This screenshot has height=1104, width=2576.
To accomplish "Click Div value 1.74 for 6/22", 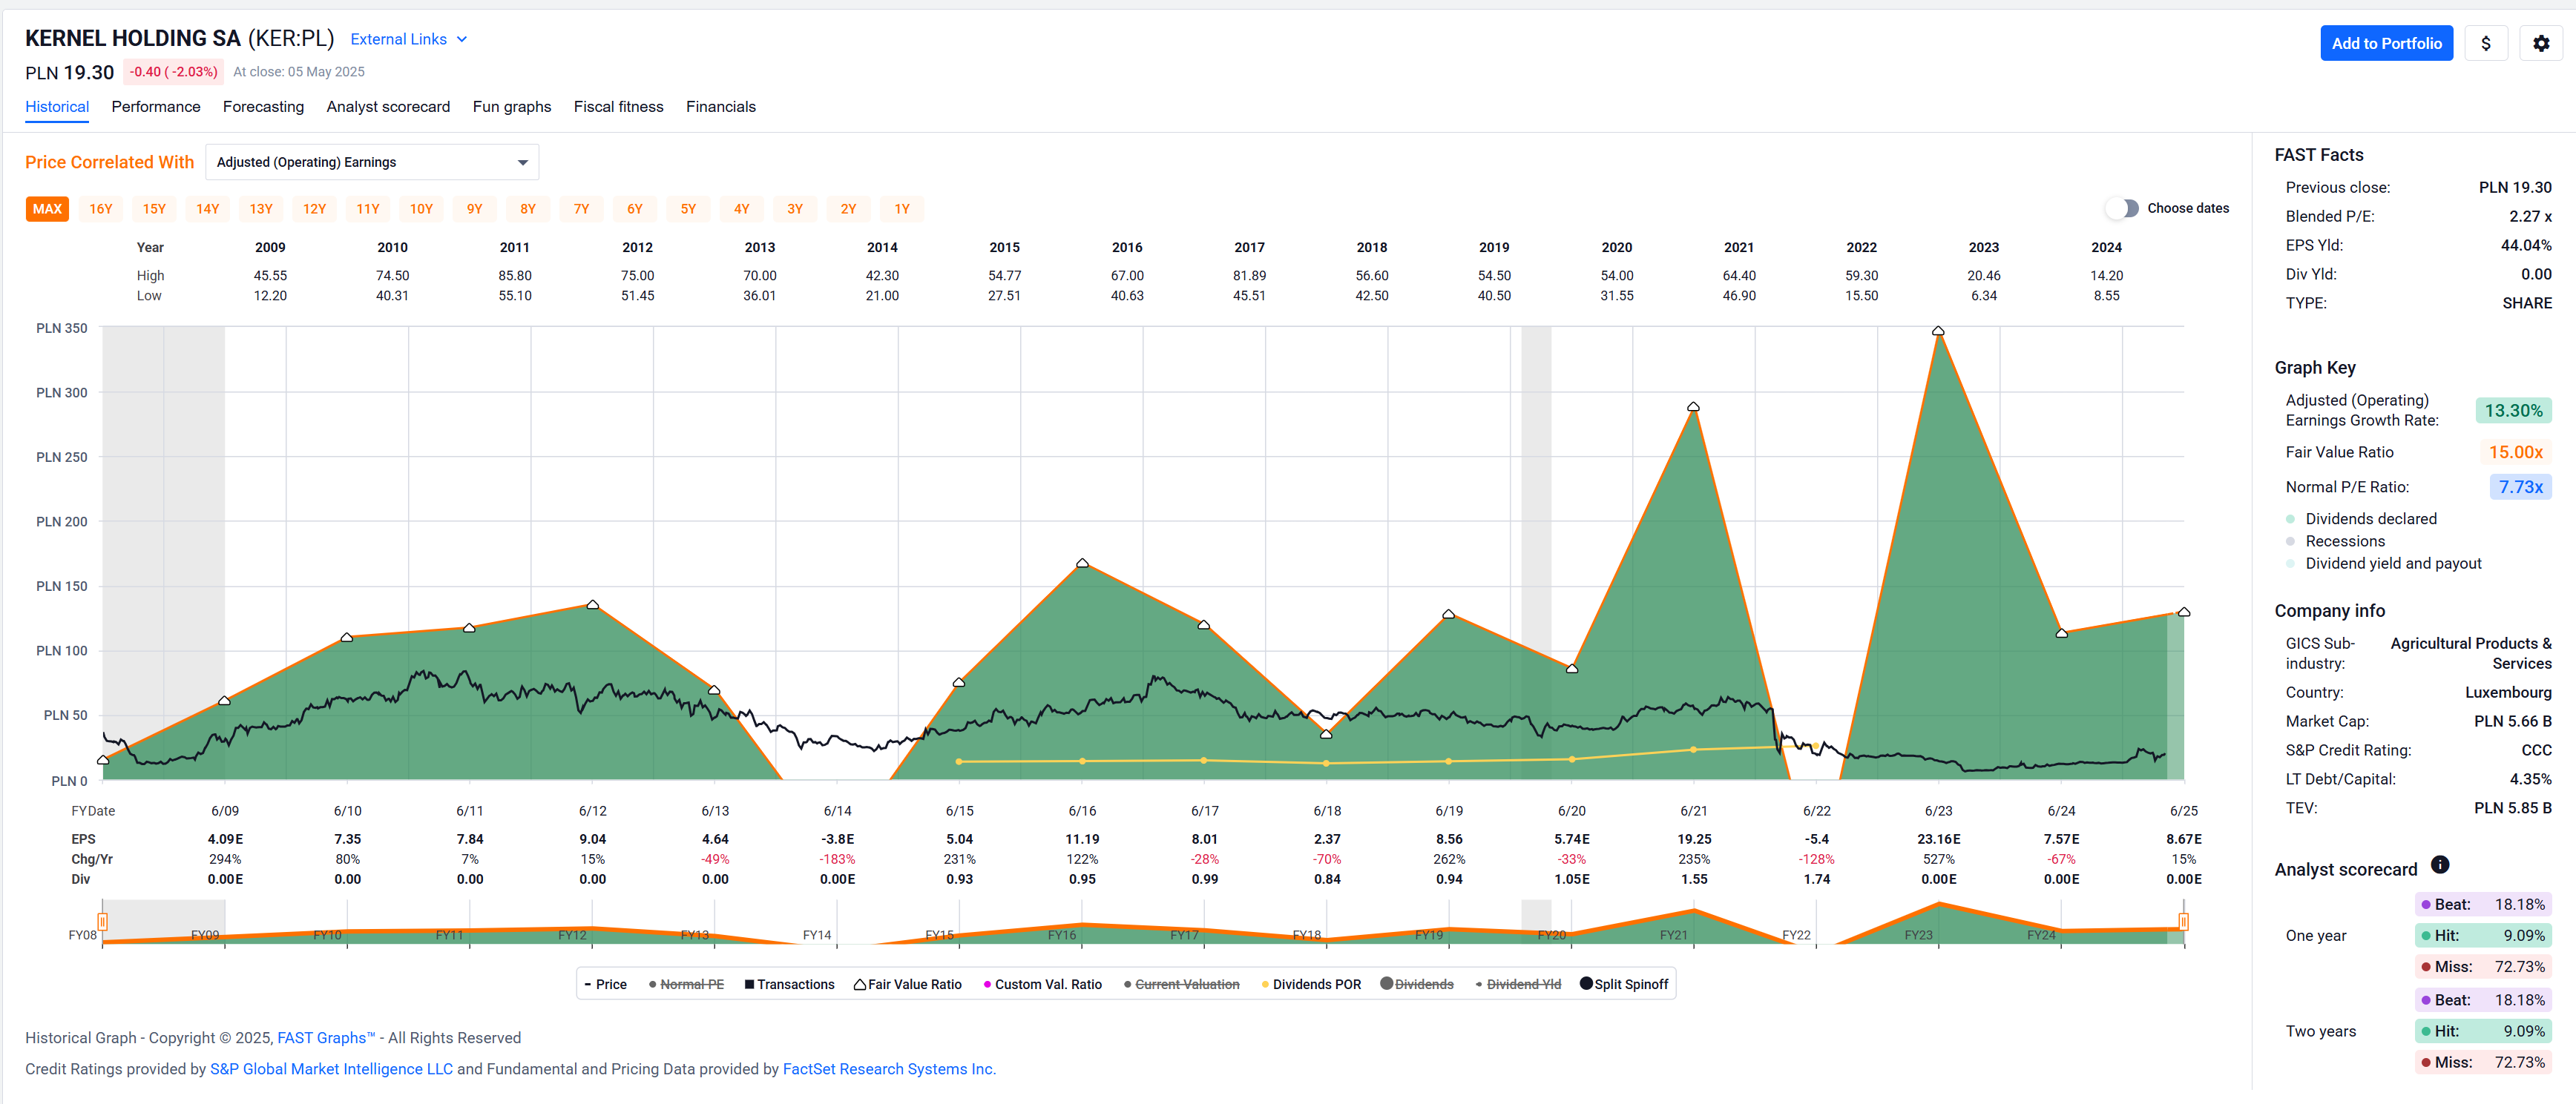I will pyautogui.click(x=1816, y=879).
